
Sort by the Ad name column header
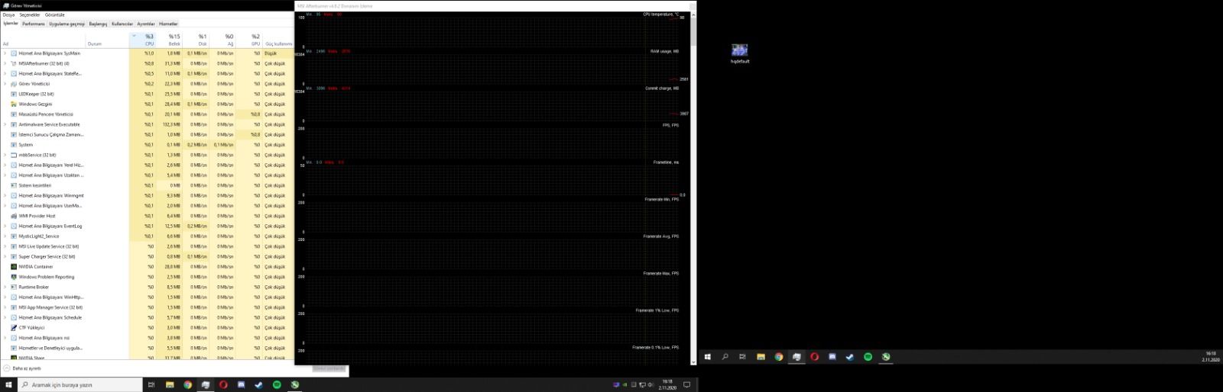(42, 40)
